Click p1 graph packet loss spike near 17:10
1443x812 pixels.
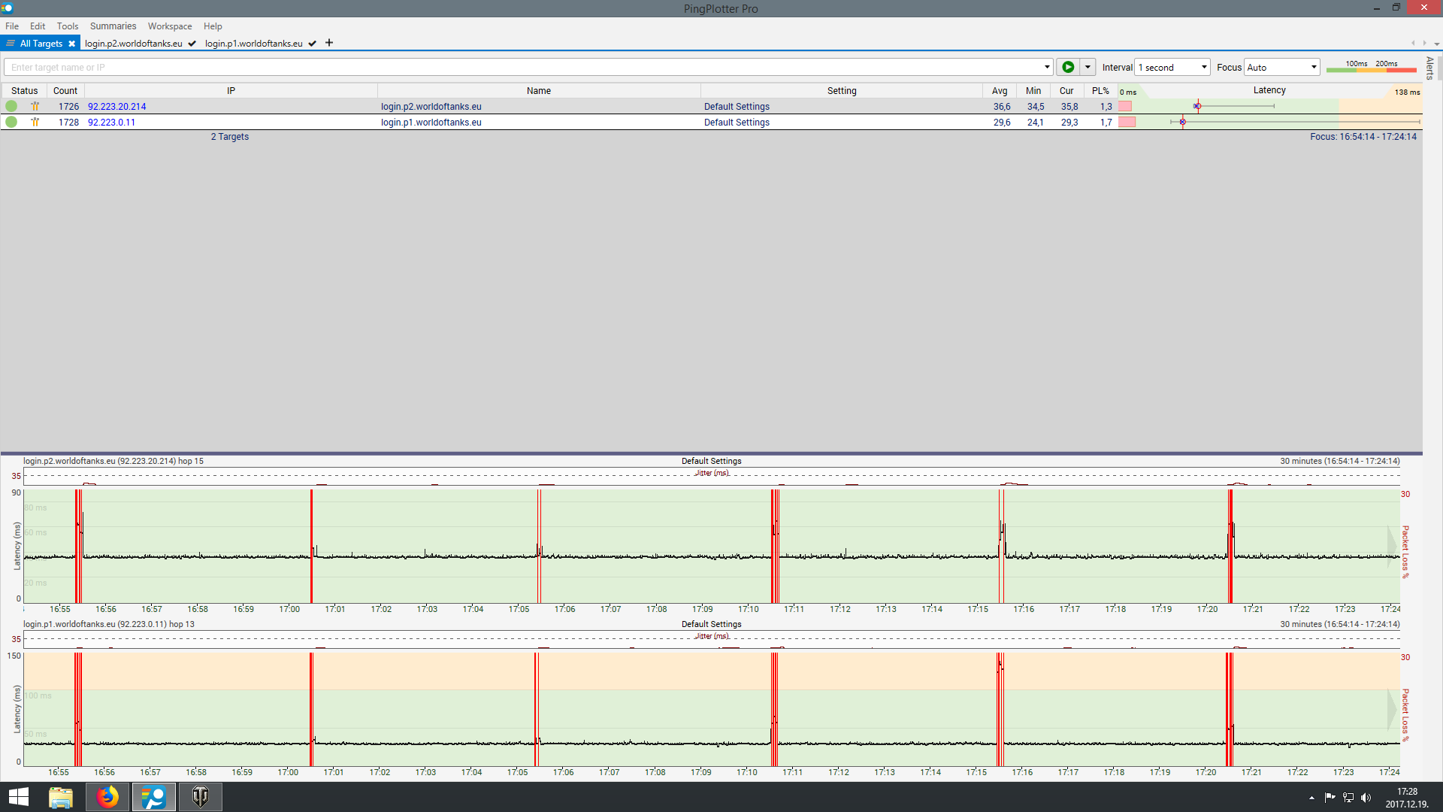point(775,709)
